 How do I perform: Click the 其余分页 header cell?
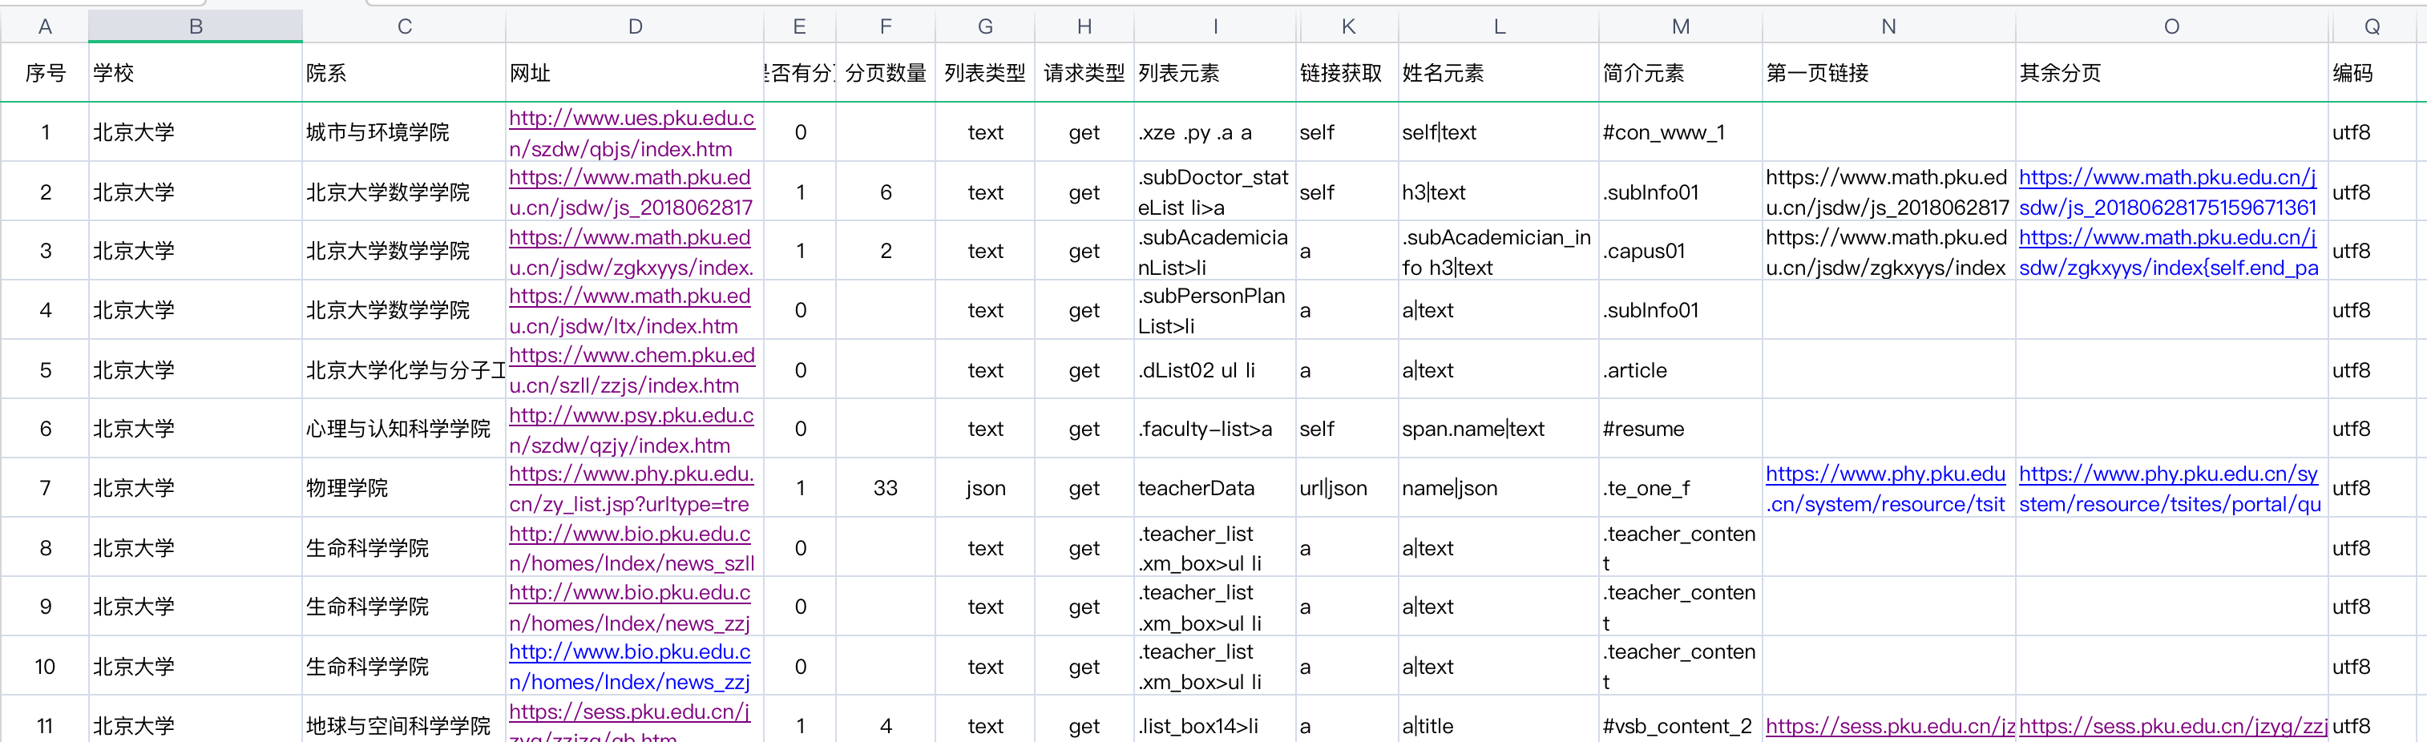(2171, 72)
